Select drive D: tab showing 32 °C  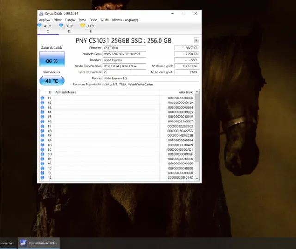tap(70, 29)
